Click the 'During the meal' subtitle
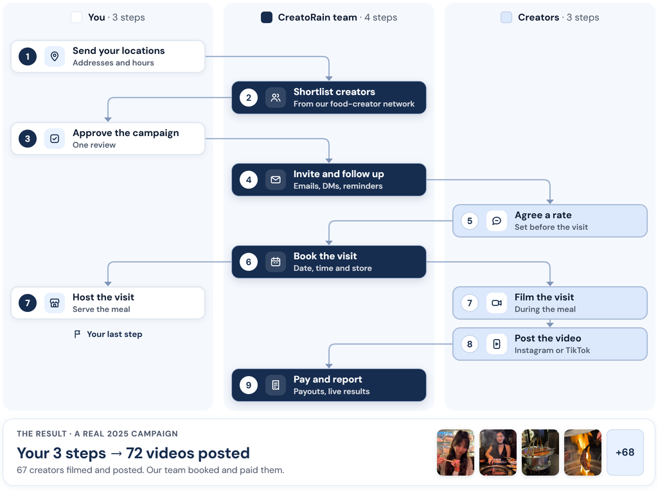The height and width of the screenshot is (491, 658). pos(545,309)
